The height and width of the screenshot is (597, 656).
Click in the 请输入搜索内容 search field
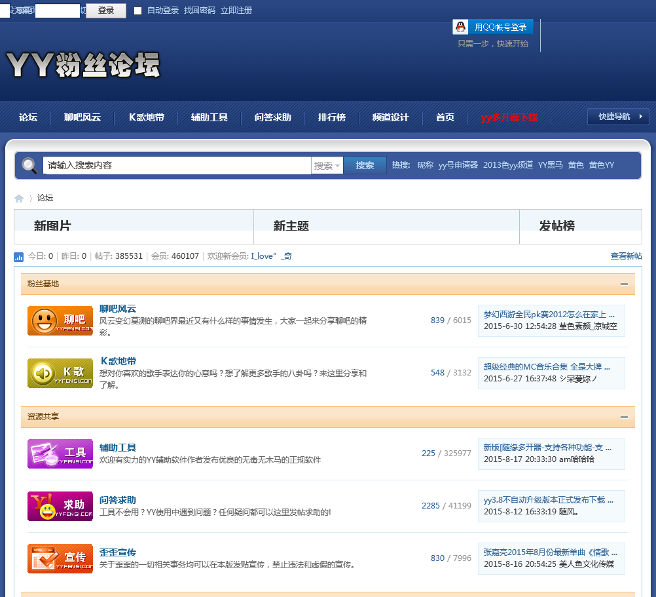coord(177,165)
